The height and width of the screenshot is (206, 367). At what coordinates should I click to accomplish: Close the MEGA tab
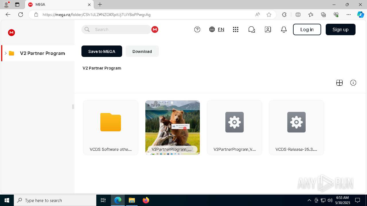pyautogui.click(x=89, y=5)
